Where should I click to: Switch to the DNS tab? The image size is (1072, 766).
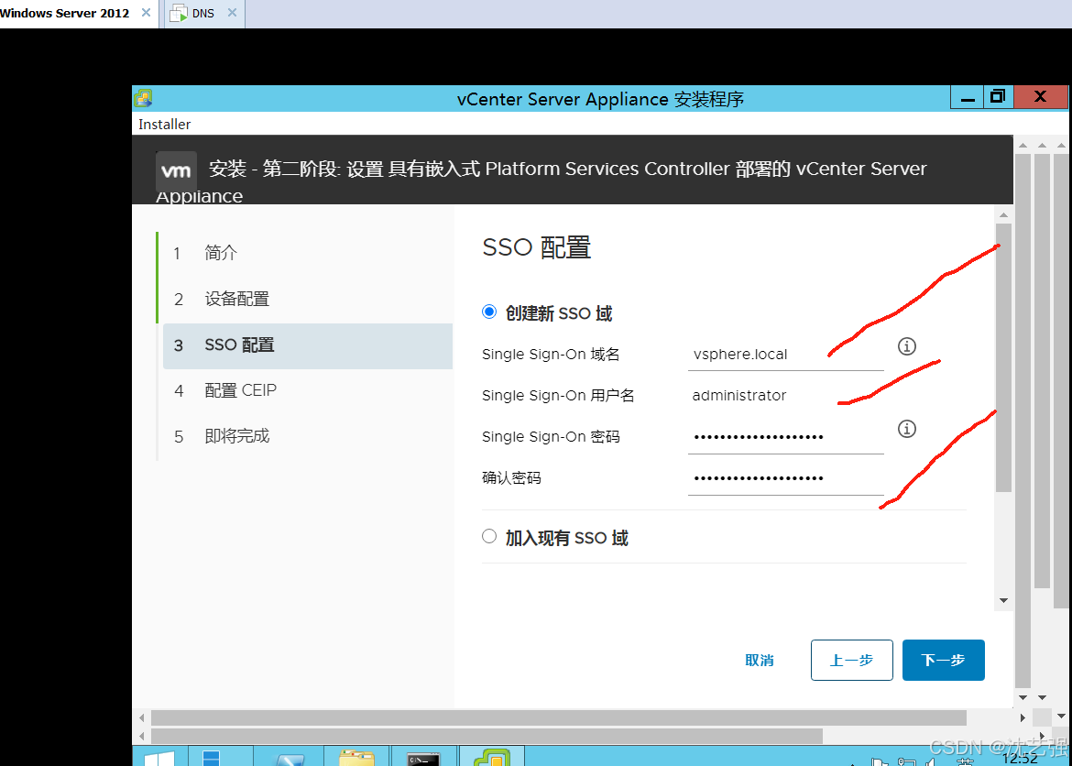(x=202, y=13)
